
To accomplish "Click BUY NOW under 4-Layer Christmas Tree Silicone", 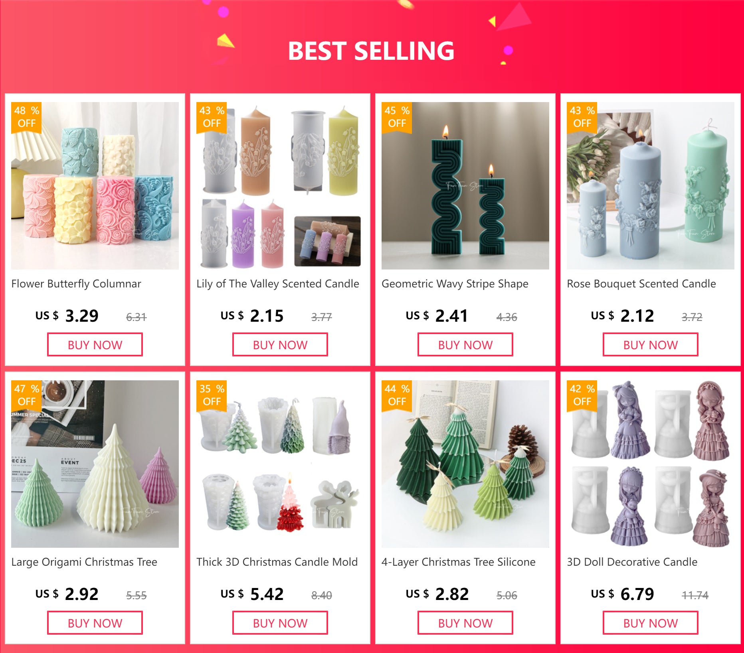I will coord(465,623).
